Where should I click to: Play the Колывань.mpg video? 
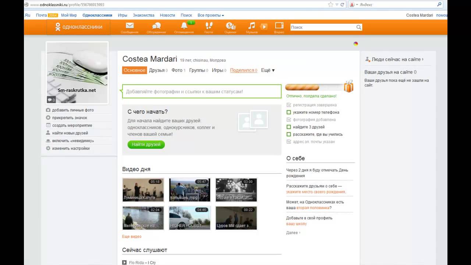pyautogui.click(x=190, y=190)
